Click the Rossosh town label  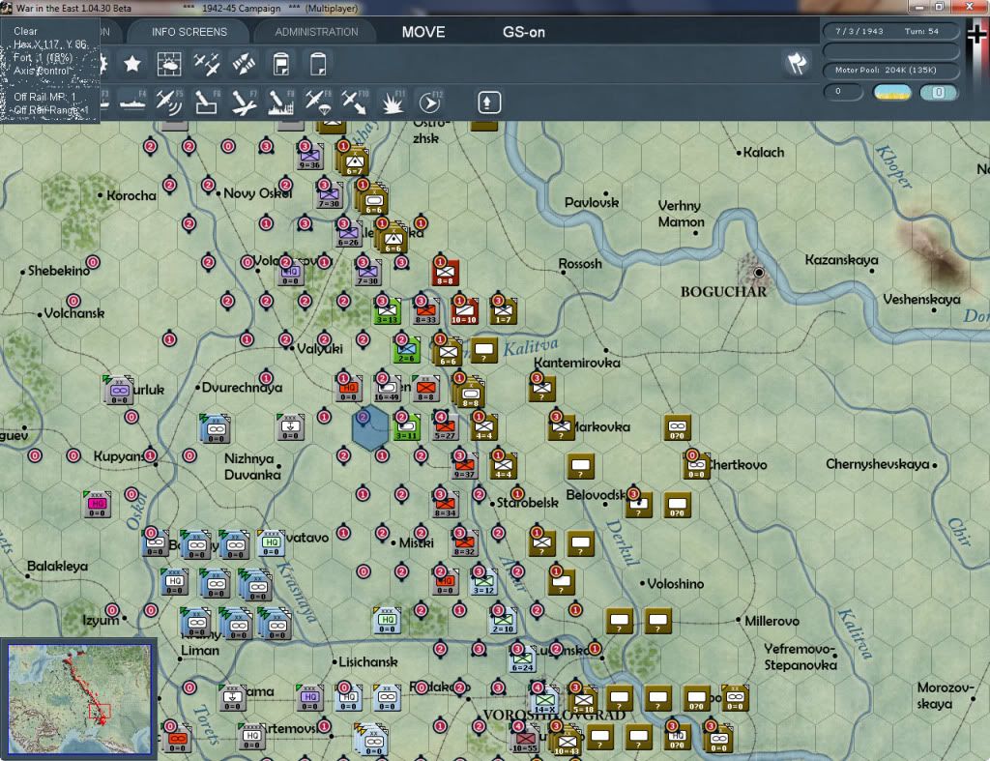tap(580, 264)
